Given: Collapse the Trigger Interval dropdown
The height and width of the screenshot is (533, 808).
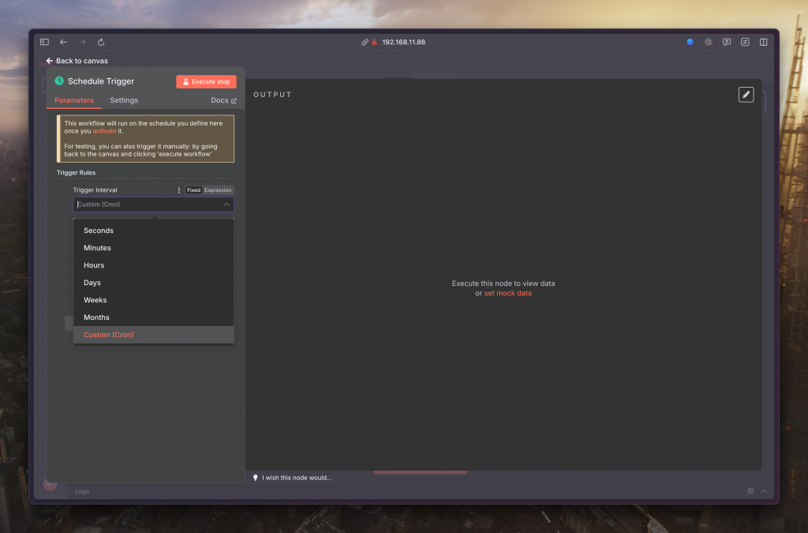Looking at the screenshot, I should tap(226, 205).
